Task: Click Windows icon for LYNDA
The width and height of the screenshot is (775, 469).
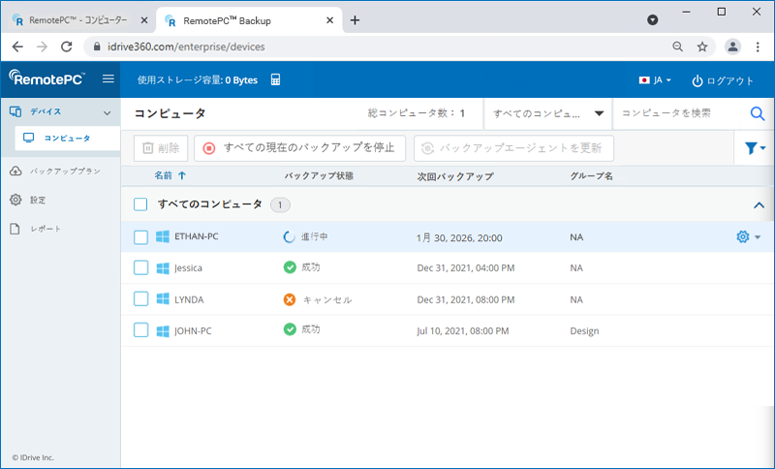Action: click(163, 299)
